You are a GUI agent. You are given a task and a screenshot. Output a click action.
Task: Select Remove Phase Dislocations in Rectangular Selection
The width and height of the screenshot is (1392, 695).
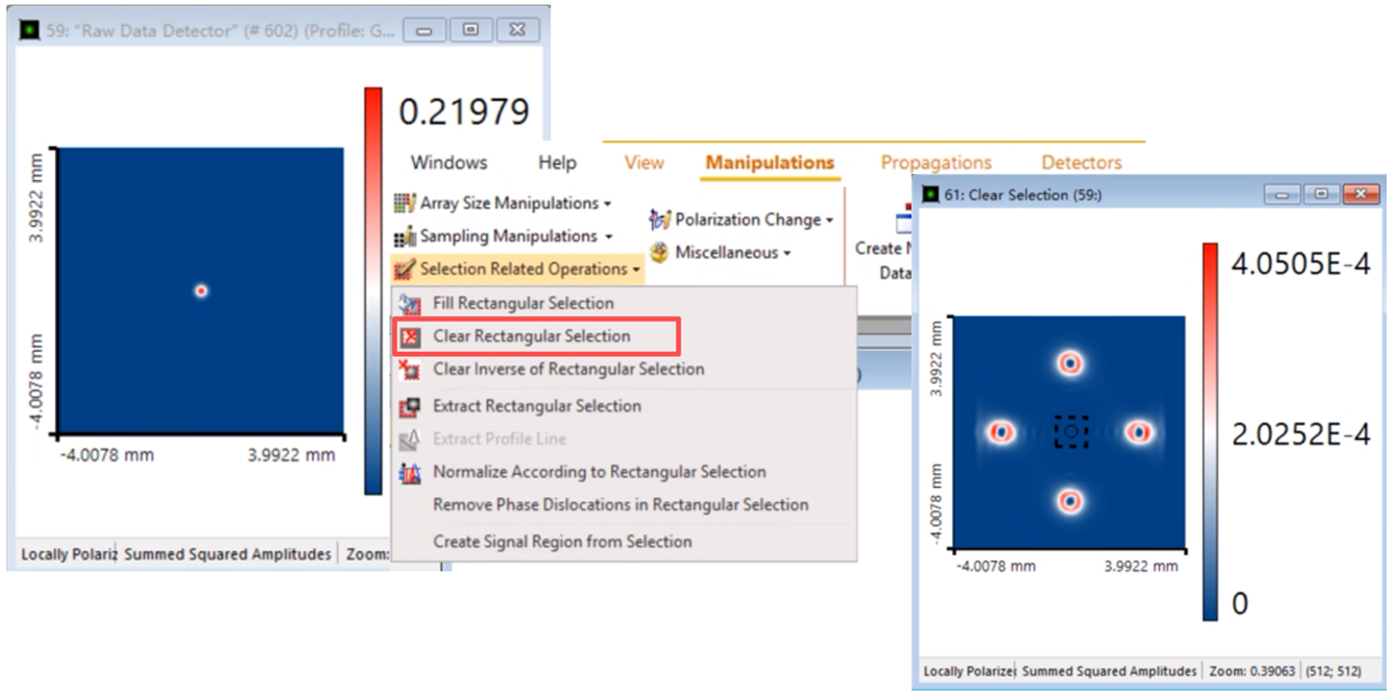(620, 505)
